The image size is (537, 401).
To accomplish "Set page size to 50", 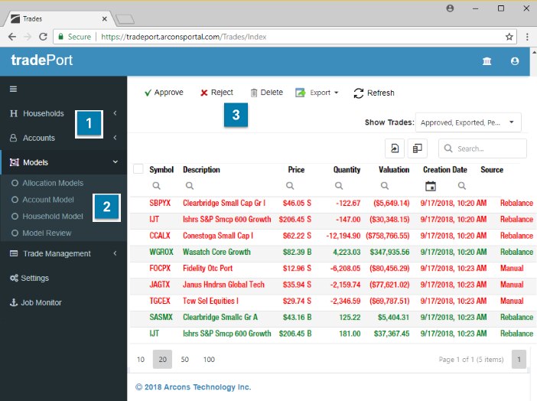I will (x=185, y=359).
